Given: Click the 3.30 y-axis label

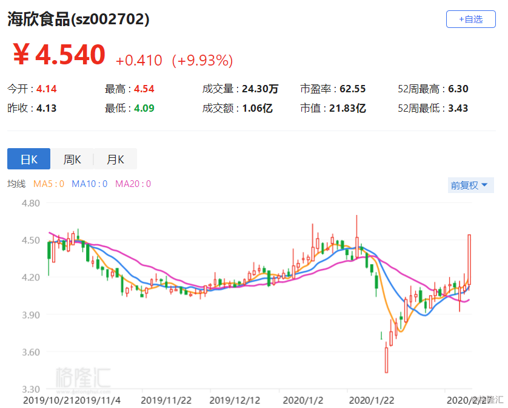Looking at the screenshot, I should click(31, 389).
